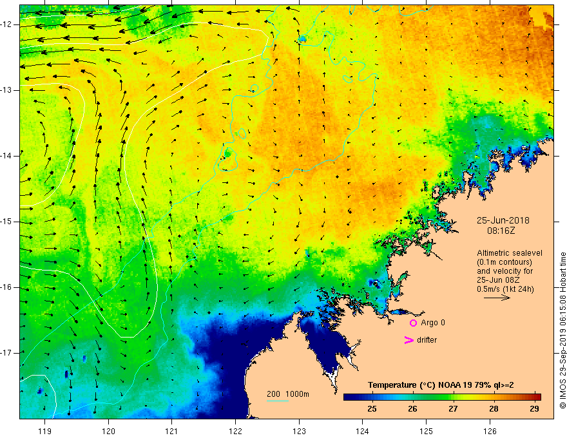This screenshot has width=567, height=438.
Task: Click latitude axis label -15
Action: coord(7,222)
